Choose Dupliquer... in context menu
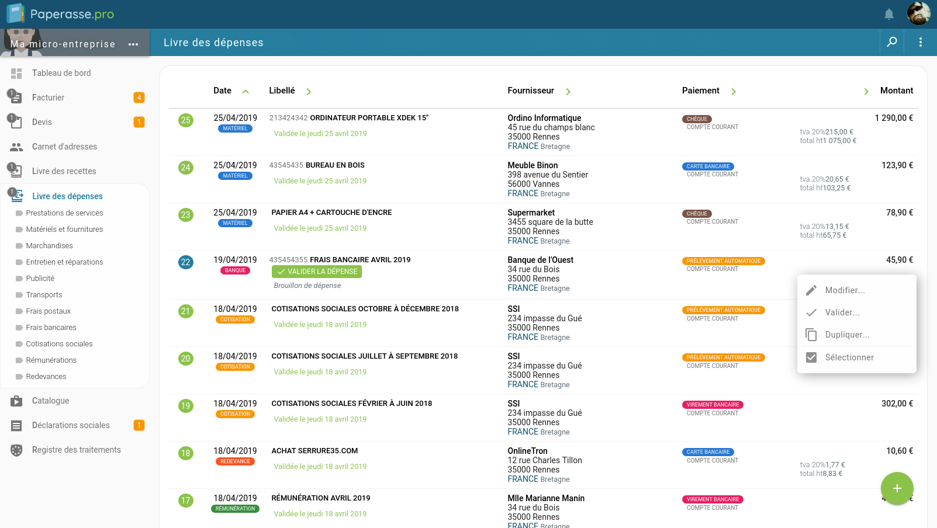937x528 pixels. pos(847,335)
